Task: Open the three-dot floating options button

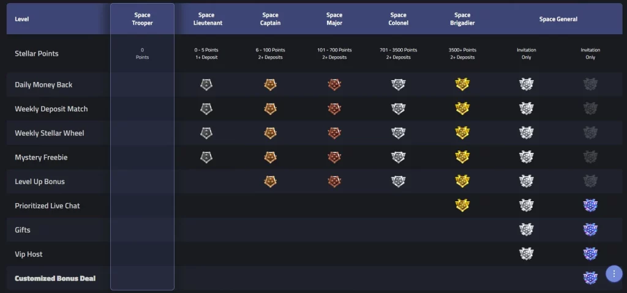Action: tap(614, 274)
